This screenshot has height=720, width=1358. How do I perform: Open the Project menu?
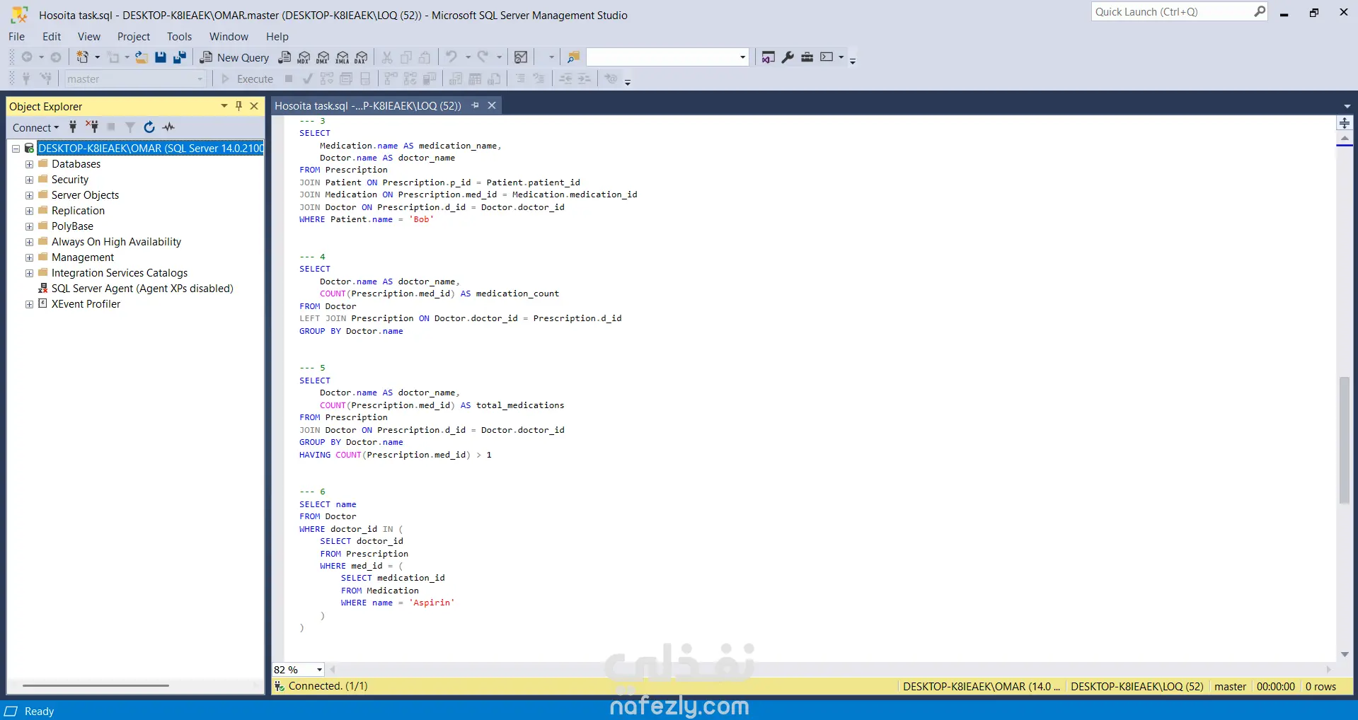(x=134, y=37)
